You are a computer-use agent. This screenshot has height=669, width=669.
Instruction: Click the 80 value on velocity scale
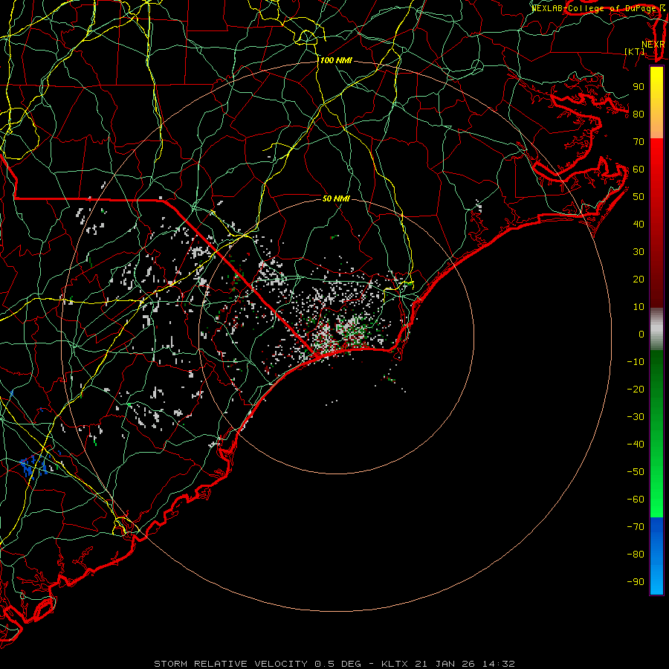click(x=639, y=114)
